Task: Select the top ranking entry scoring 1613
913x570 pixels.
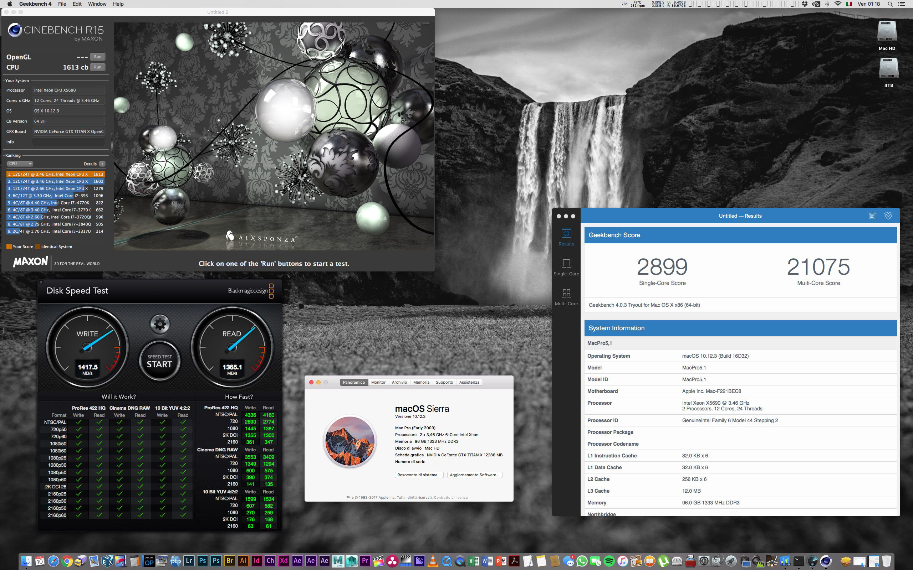Action: coord(55,174)
